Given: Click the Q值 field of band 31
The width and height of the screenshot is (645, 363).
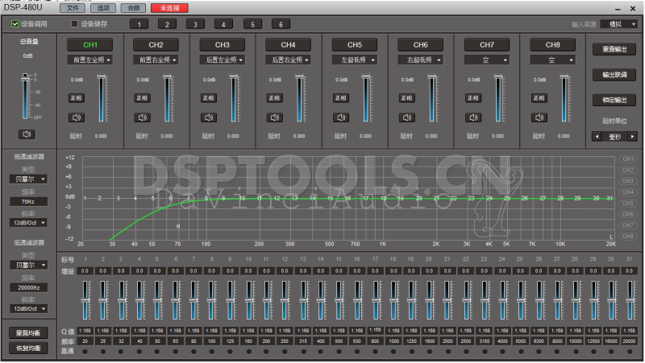Looking at the screenshot, I should point(630,331).
